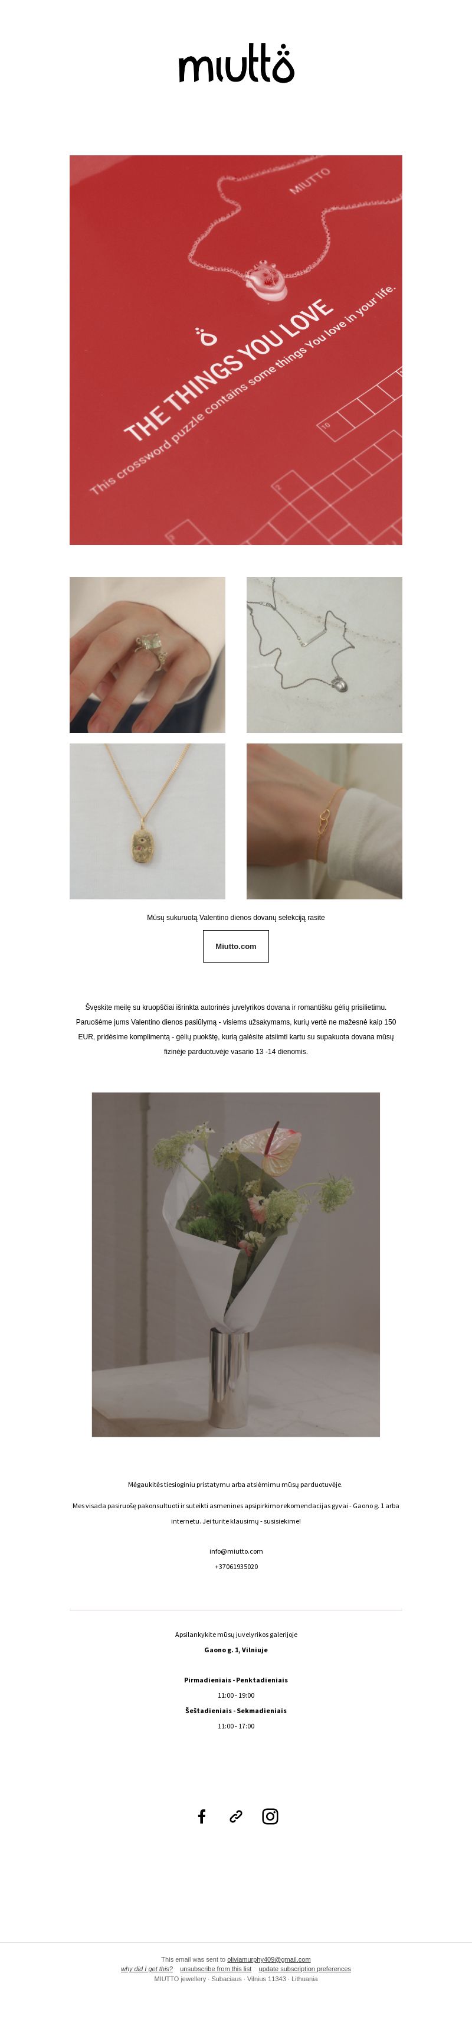Open the red crossword hero banner image
This screenshot has height=2019, width=472.
click(235, 350)
